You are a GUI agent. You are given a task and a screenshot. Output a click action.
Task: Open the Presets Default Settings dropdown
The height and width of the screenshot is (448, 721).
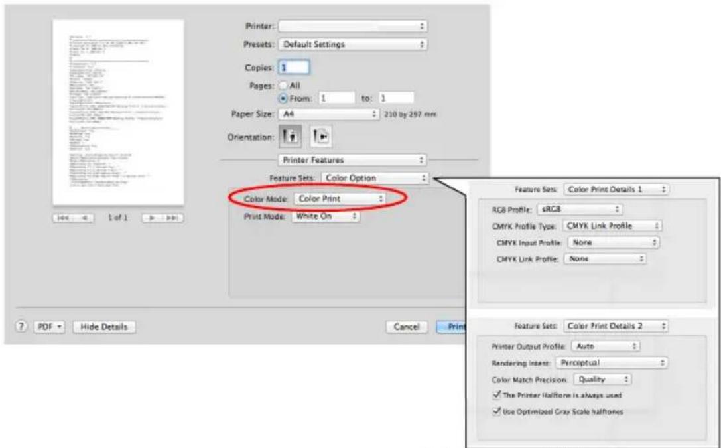[x=353, y=44]
